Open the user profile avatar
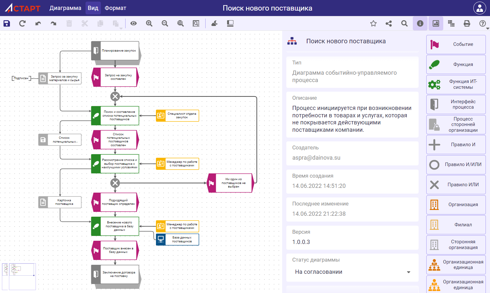 coord(480,8)
